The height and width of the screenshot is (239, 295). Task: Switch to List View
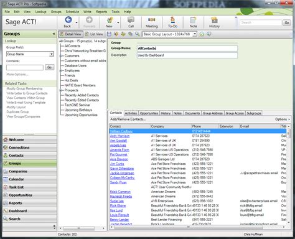pos(94,34)
